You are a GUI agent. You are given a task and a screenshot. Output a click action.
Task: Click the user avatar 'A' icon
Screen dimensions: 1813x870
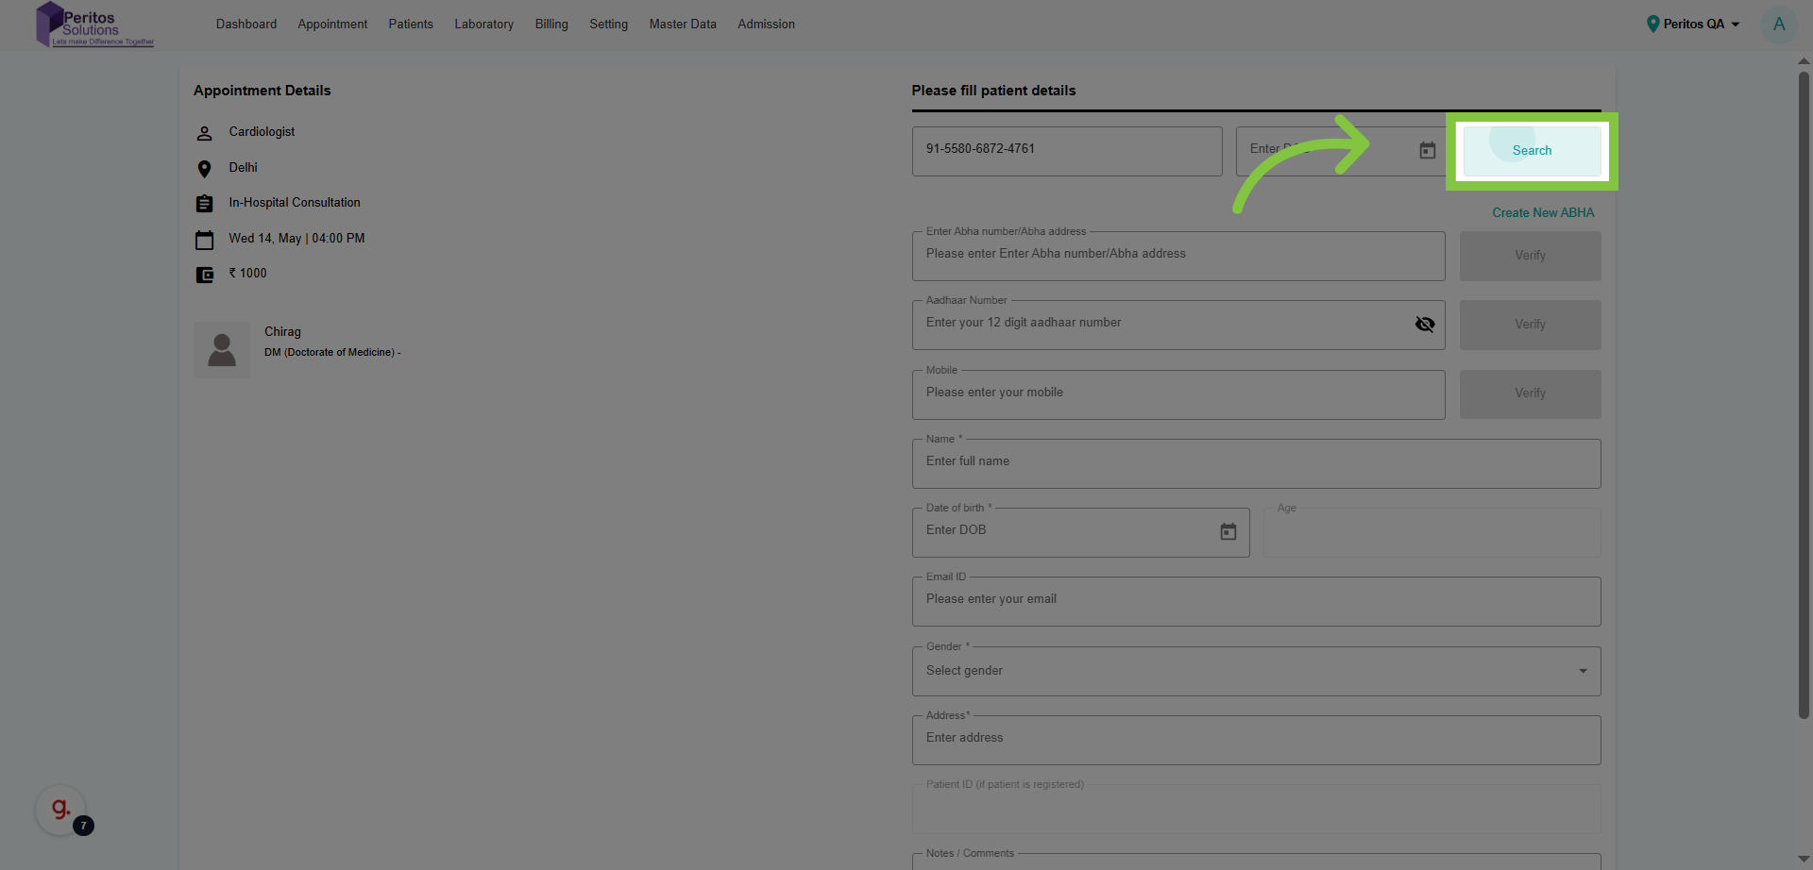[1778, 25]
